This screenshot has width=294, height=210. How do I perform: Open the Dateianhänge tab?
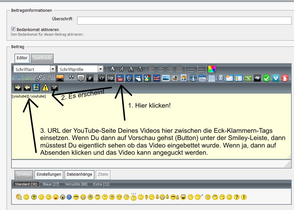pos(79,174)
